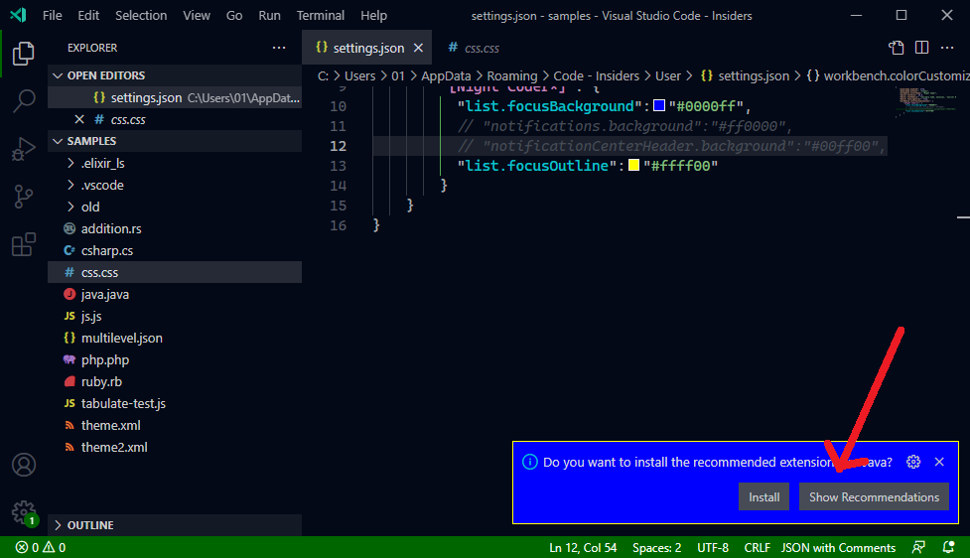Click the VS Code Insiders logo icon
Screen dimensions: 970x558
click(x=18, y=15)
